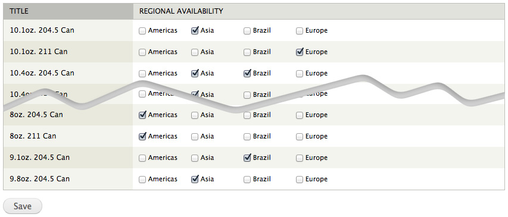Viewport: 508px width, 217px height.
Task: Check Asia for 9.1oz. 204.5 Can
Action: pyautogui.click(x=195, y=158)
